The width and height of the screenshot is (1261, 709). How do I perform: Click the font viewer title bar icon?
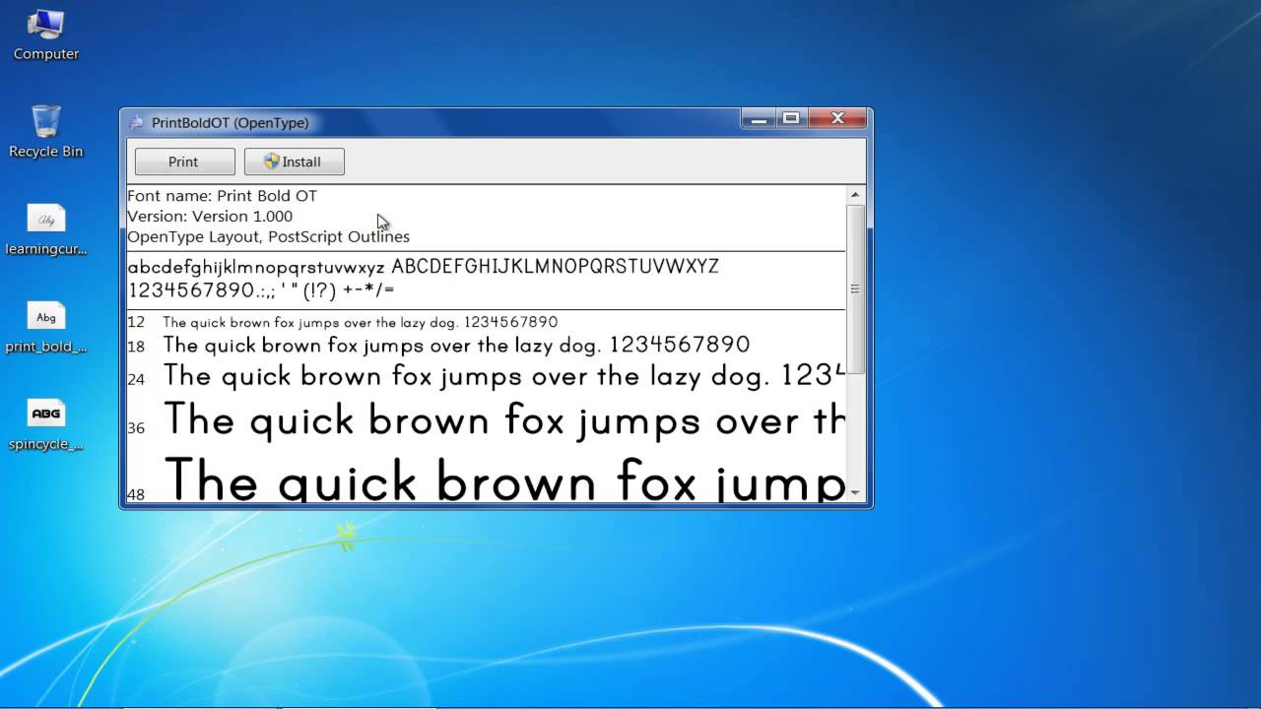point(136,122)
